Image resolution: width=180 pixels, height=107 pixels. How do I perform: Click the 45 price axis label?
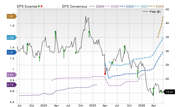[167, 9]
